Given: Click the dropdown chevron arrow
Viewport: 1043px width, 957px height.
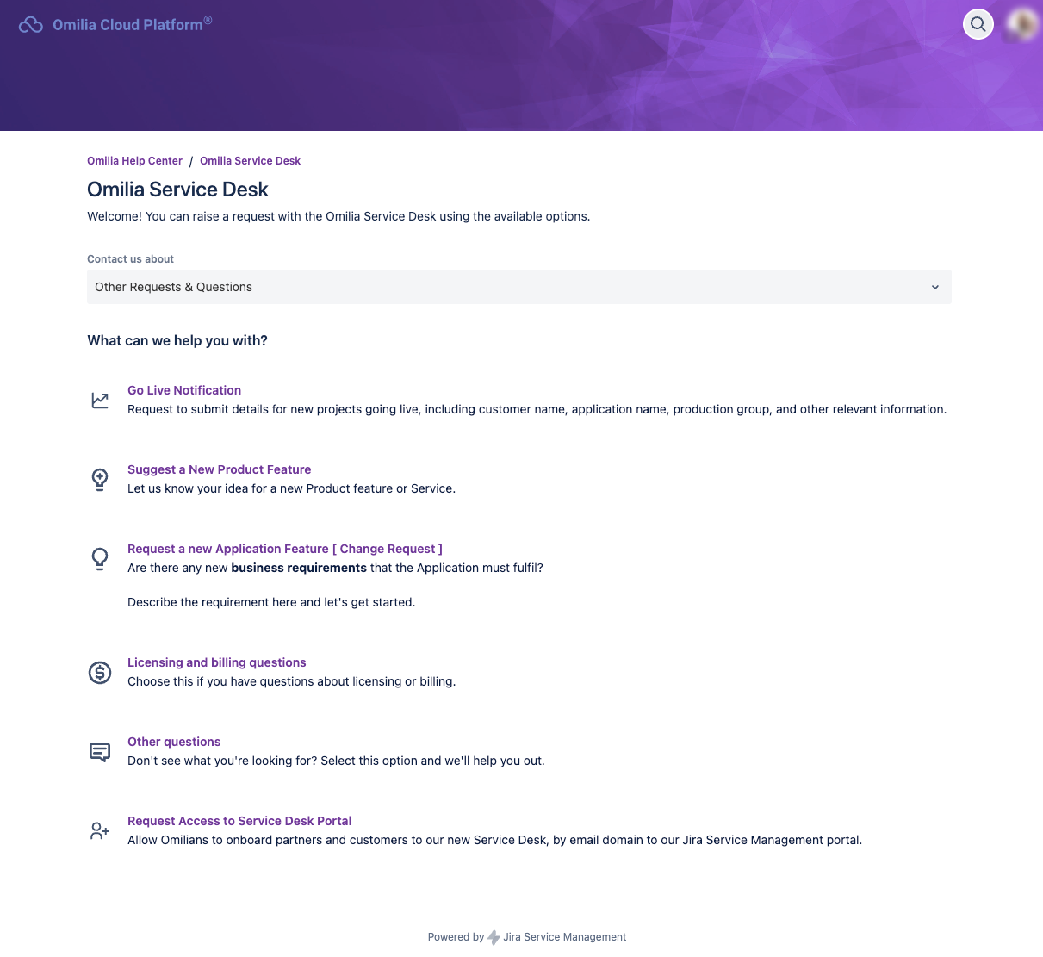Looking at the screenshot, I should point(935,287).
